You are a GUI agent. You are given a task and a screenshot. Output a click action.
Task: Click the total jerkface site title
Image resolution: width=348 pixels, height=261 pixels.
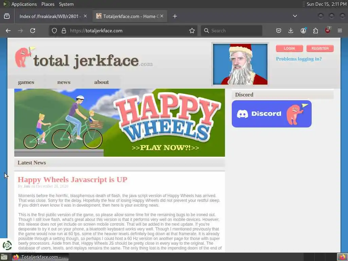pos(93,61)
